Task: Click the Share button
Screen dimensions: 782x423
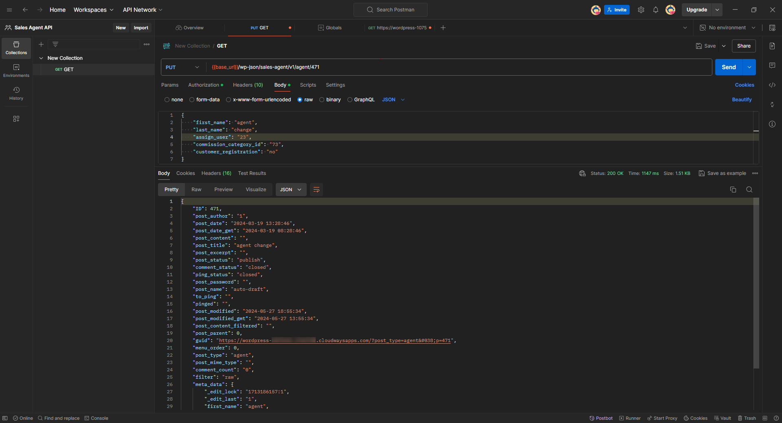Action: pos(744,46)
